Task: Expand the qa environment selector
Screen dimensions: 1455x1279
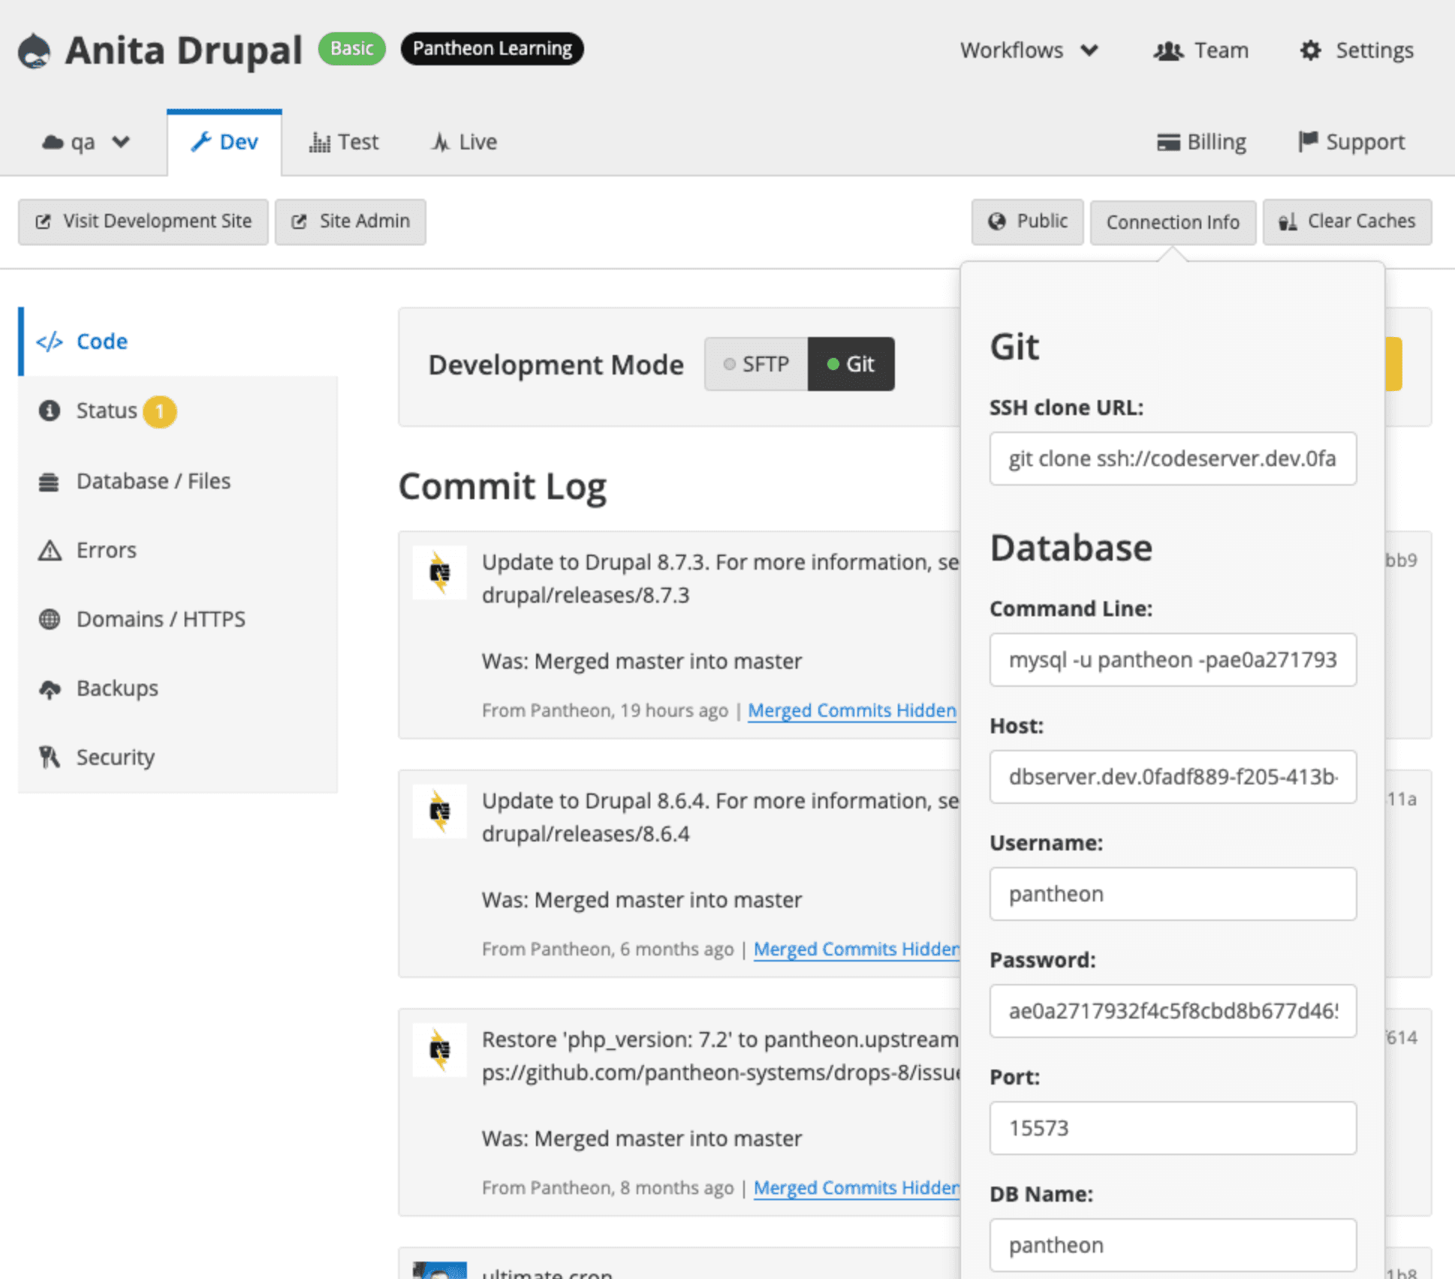Action: pyautogui.click(x=85, y=141)
